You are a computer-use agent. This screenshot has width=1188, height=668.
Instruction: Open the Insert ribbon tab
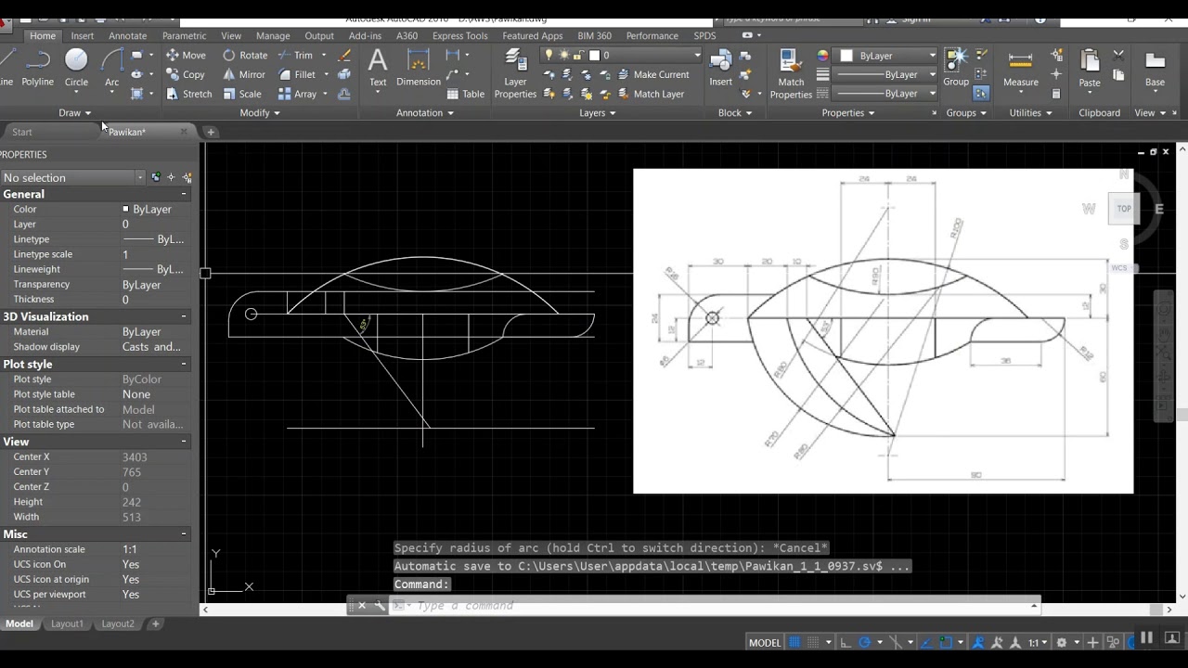click(x=83, y=36)
